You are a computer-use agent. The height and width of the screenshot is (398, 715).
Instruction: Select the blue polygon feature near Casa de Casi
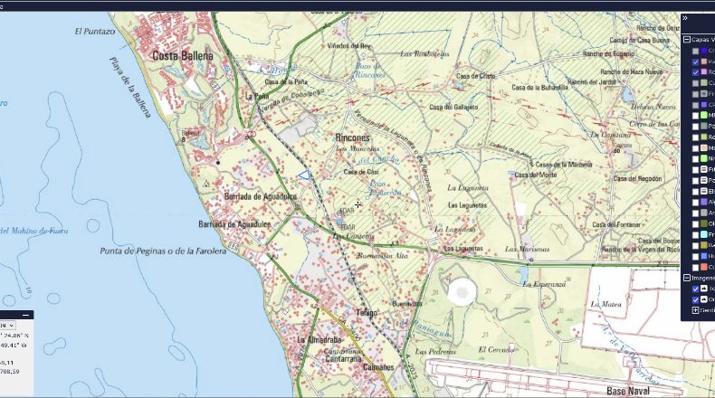305,175
